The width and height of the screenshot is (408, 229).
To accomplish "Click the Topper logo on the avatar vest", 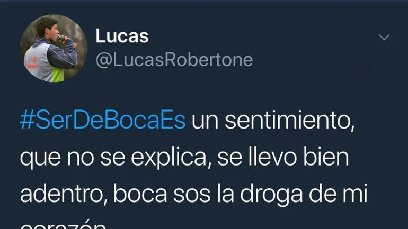I will click(x=32, y=63).
